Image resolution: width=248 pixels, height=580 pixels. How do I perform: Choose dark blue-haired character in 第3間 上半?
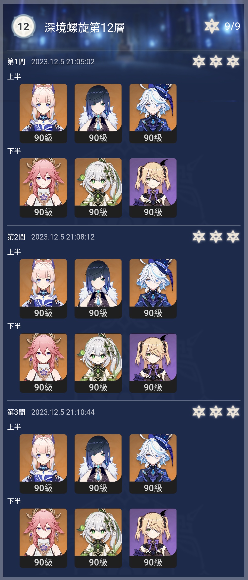tap(98, 464)
